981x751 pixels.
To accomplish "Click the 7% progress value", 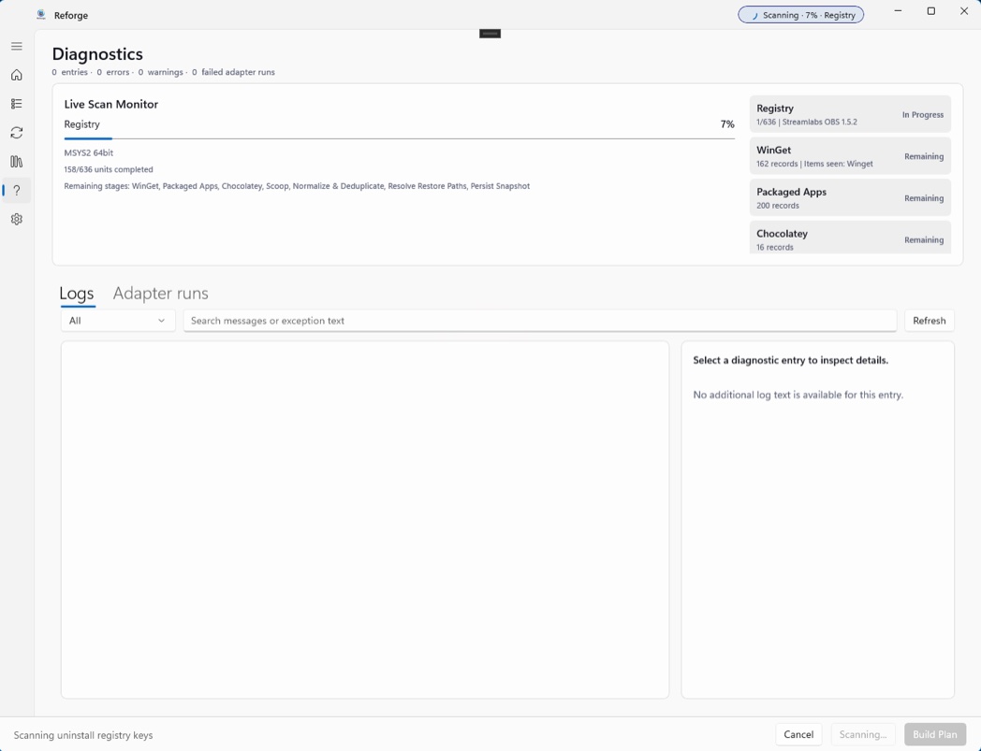I will [727, 124].
